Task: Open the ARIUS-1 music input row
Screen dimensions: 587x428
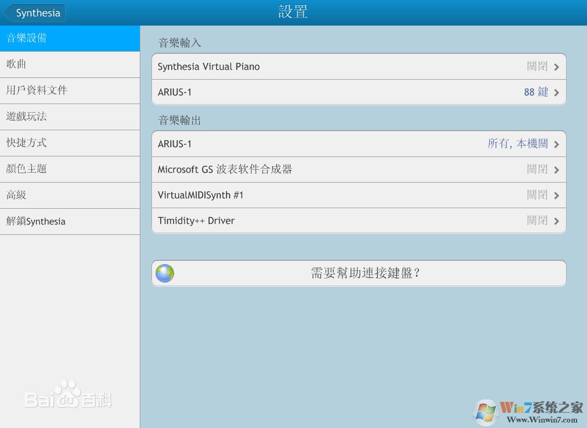Action: pyautogui.click(x=359, y=92)
